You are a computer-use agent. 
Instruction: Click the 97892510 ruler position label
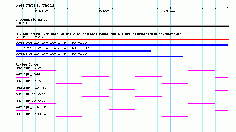pyautogui.click(x=170, y=11)
